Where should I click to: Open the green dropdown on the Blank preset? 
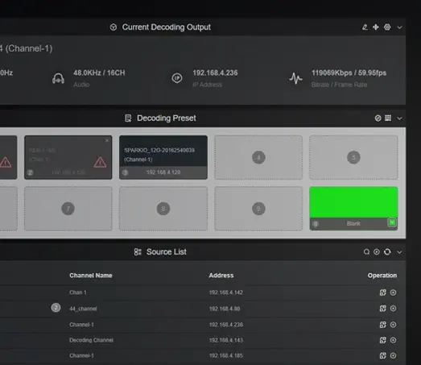tap(392, 222)
